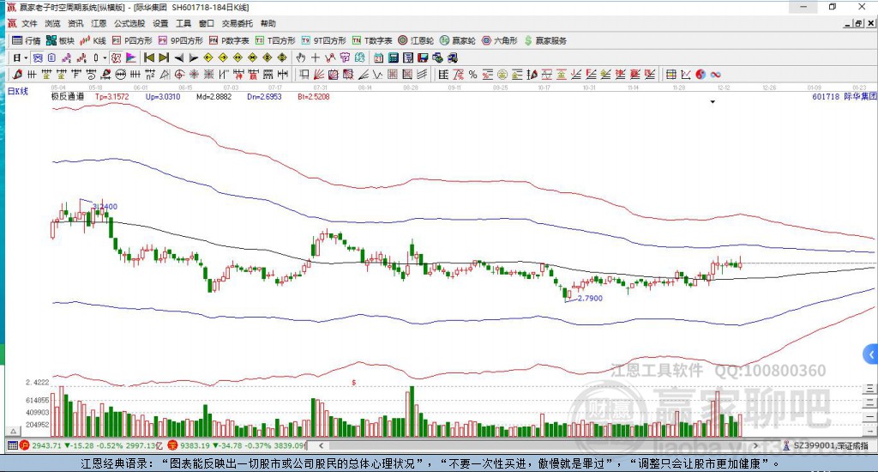
Task: Open the calculator icon
Action: click(393, 57)
